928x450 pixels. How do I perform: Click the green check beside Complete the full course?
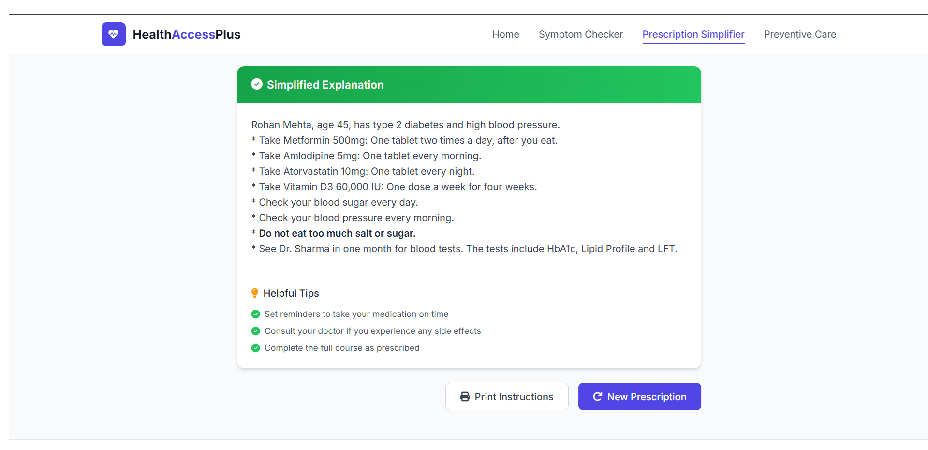click(256, 348)
